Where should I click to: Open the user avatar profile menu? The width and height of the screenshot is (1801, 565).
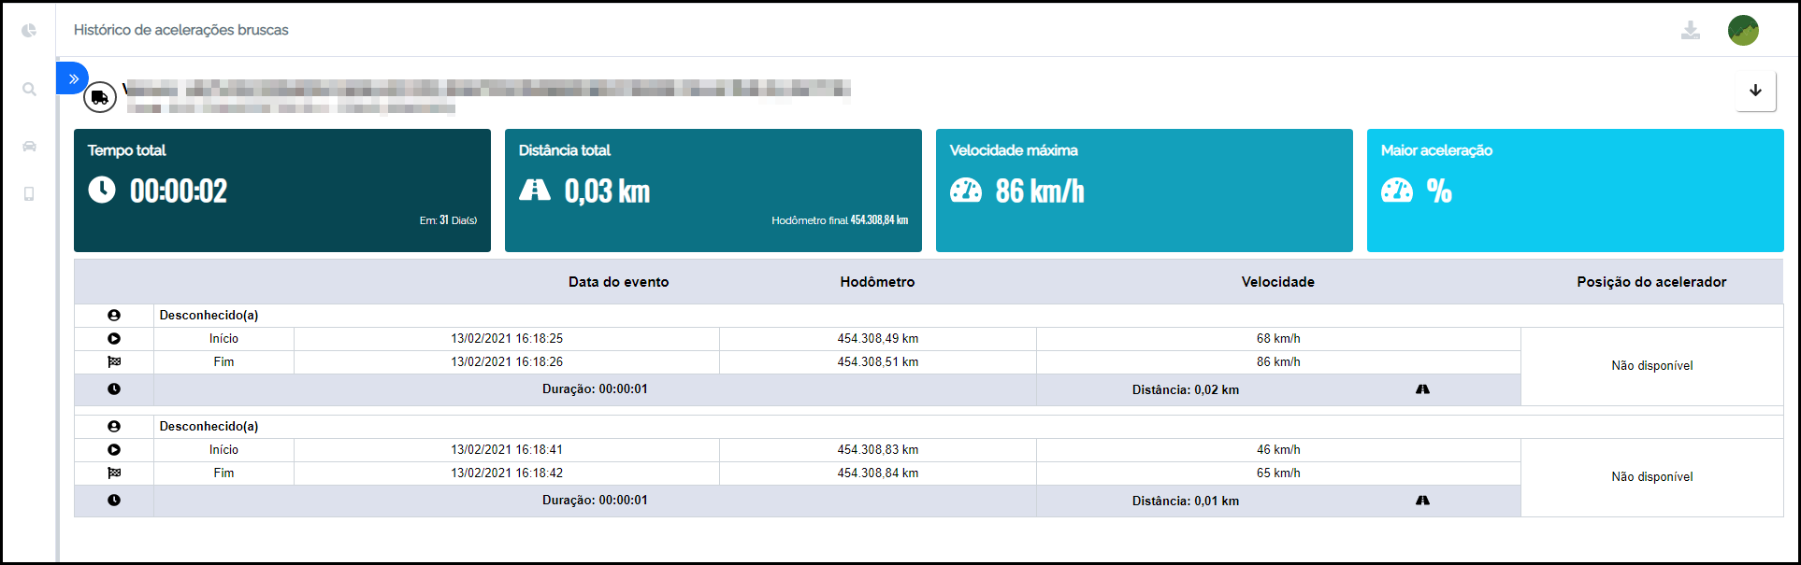[1743, 30]
